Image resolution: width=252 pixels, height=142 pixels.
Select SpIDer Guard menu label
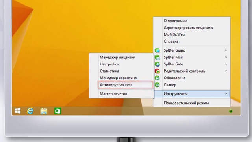pos(174,50)
